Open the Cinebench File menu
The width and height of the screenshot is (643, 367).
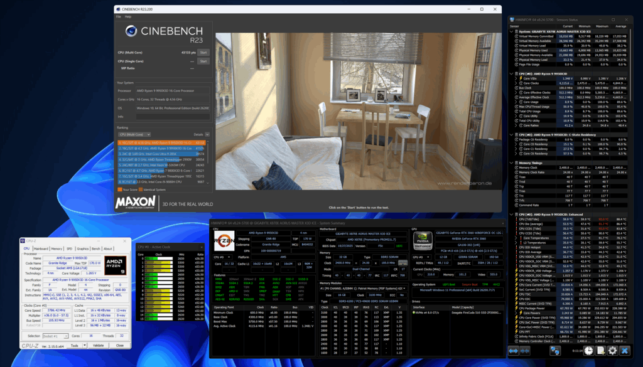[x=118, y=17]
